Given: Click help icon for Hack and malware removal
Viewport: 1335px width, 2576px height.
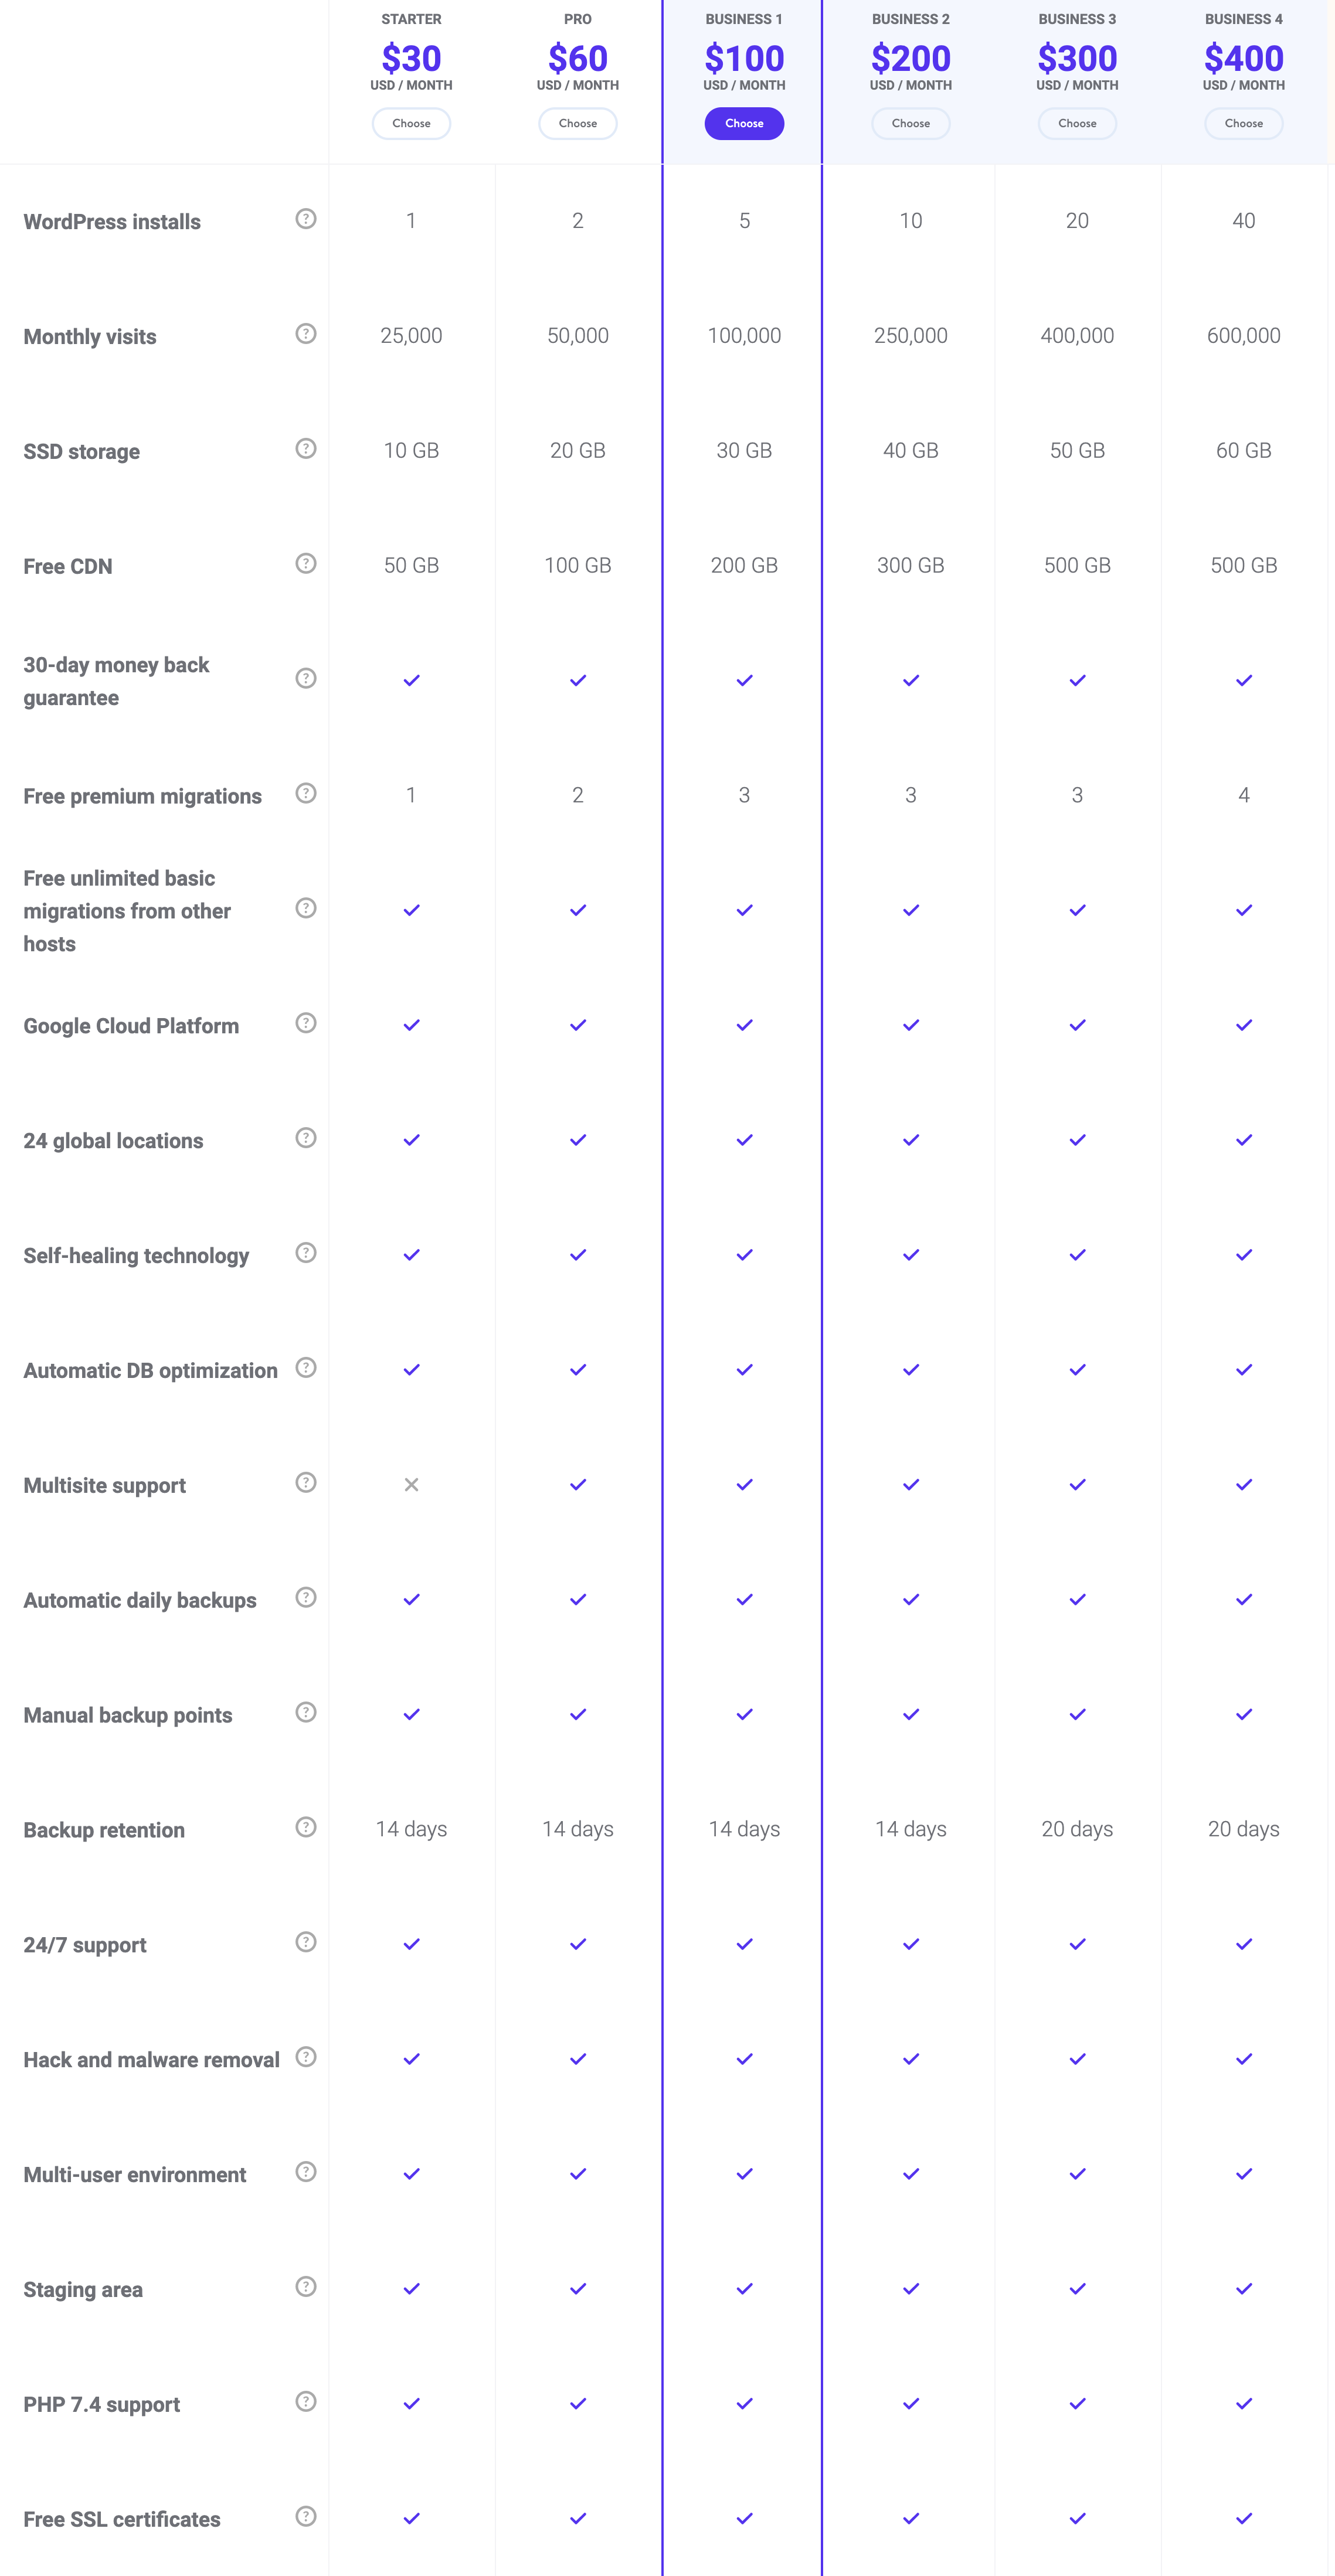Looking at the screenshot, I should pos(306,2057).
